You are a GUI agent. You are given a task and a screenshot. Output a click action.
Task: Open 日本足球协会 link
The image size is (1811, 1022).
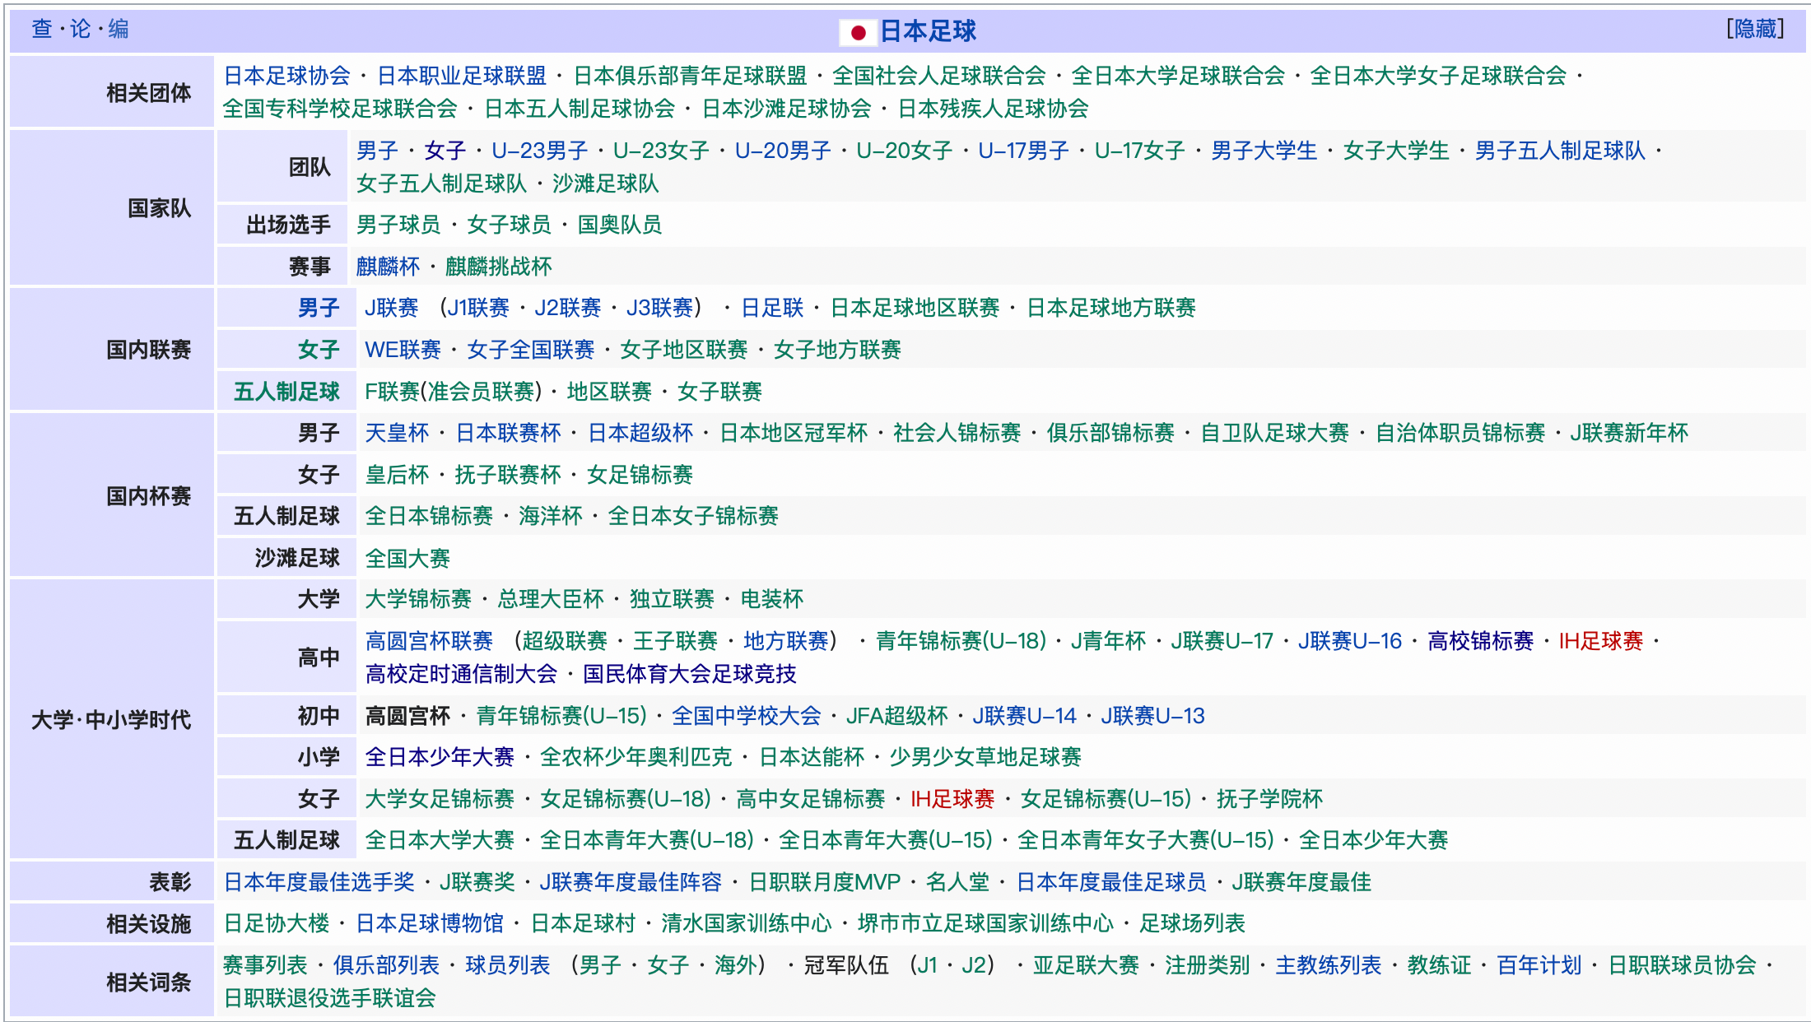point(287,76)
